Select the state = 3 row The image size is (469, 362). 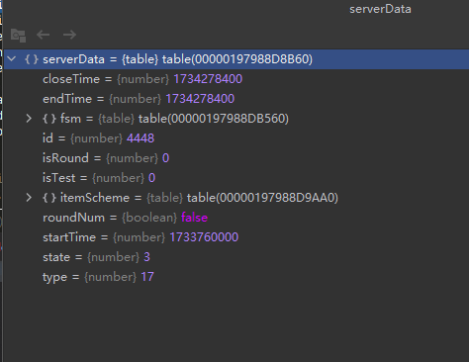coord(236,257)
